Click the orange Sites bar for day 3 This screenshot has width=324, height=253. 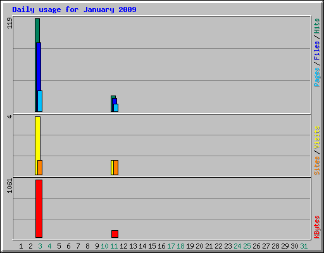[40, 168]
